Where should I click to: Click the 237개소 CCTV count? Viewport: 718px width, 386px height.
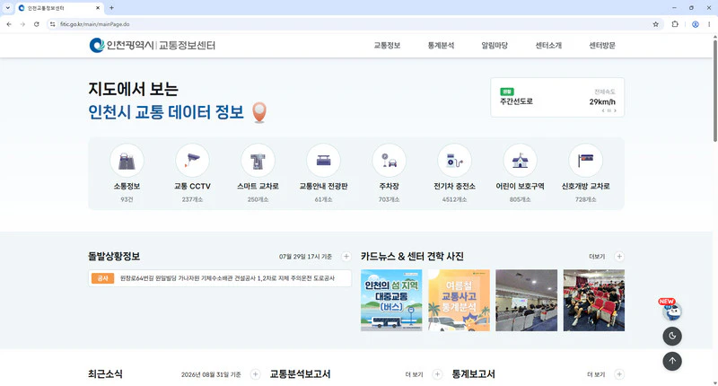[x=192, y=199]
